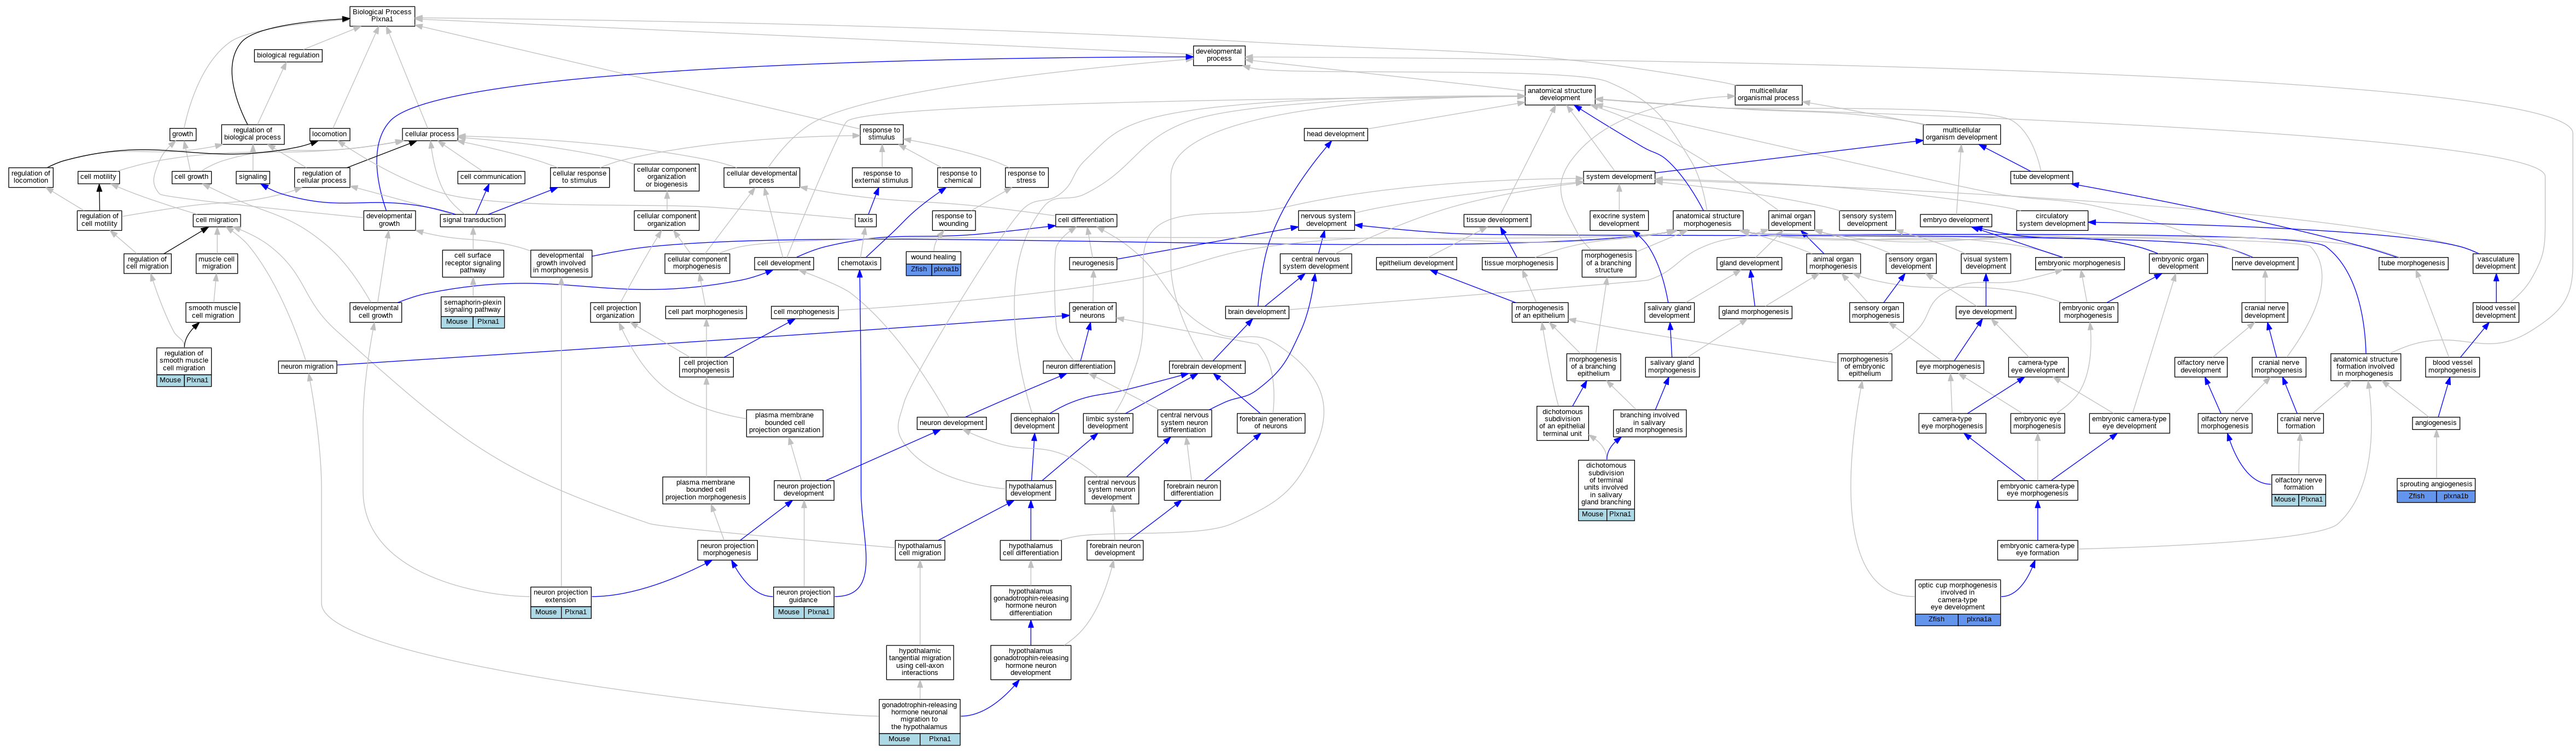Select the 'embryo development' node
The image size is (2576, 751).
pos(1956,220)
